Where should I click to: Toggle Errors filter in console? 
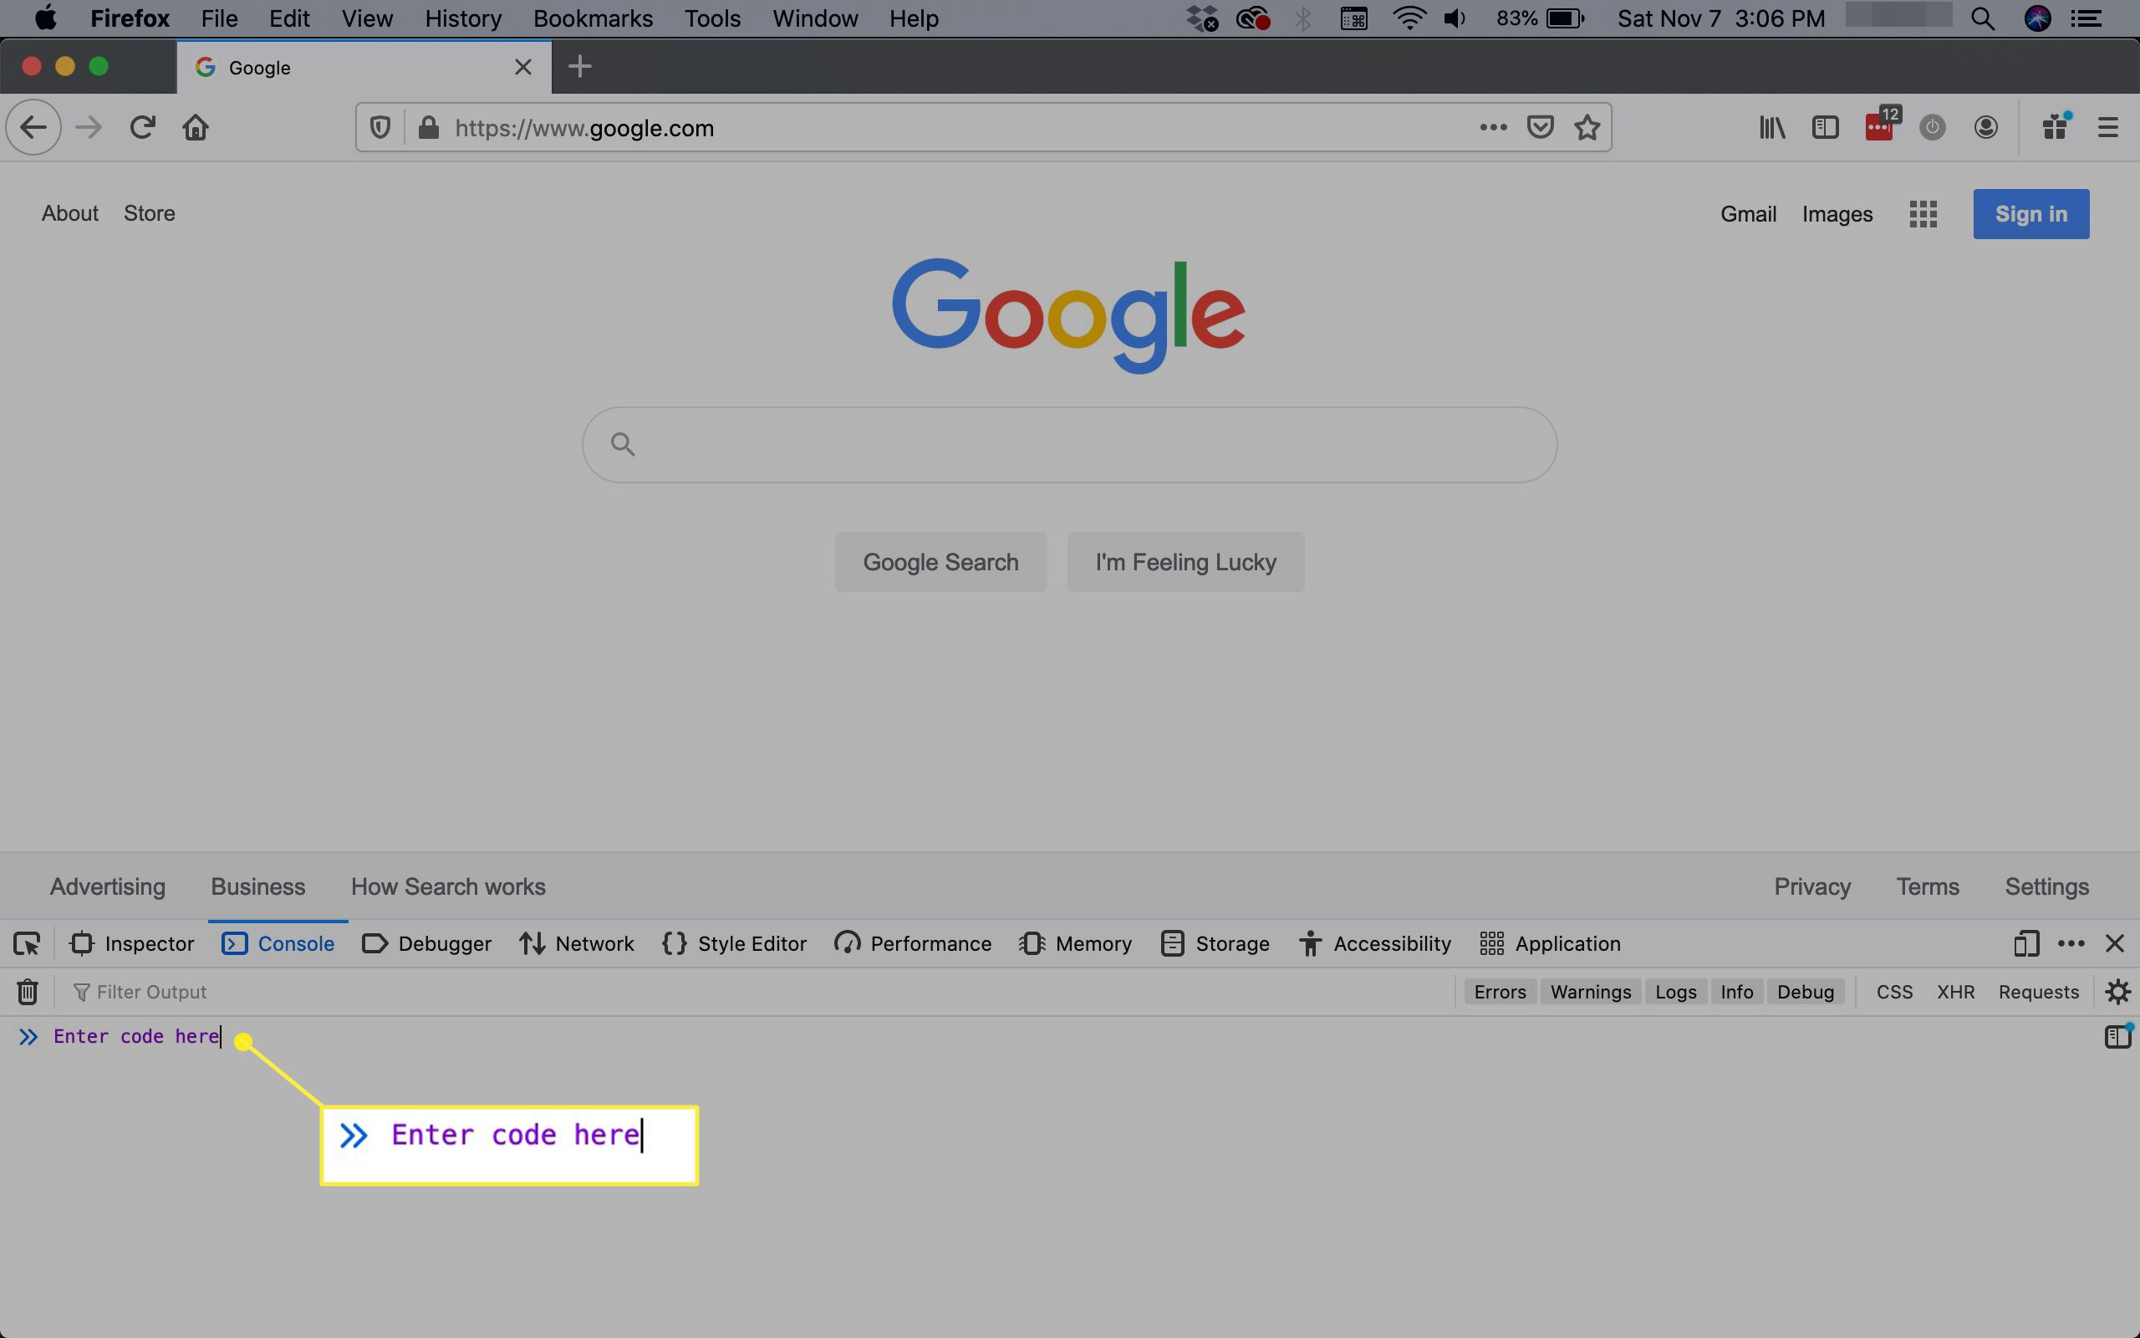coord(1499,991)
